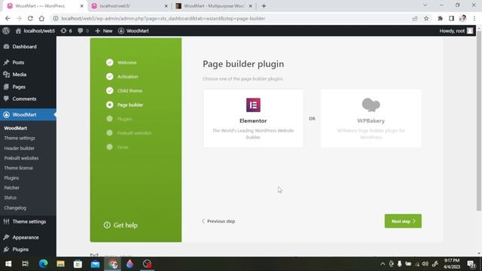Open comments bubble in admin bar
The width and height of the screenshot is (482, 271).
[83, 31]
